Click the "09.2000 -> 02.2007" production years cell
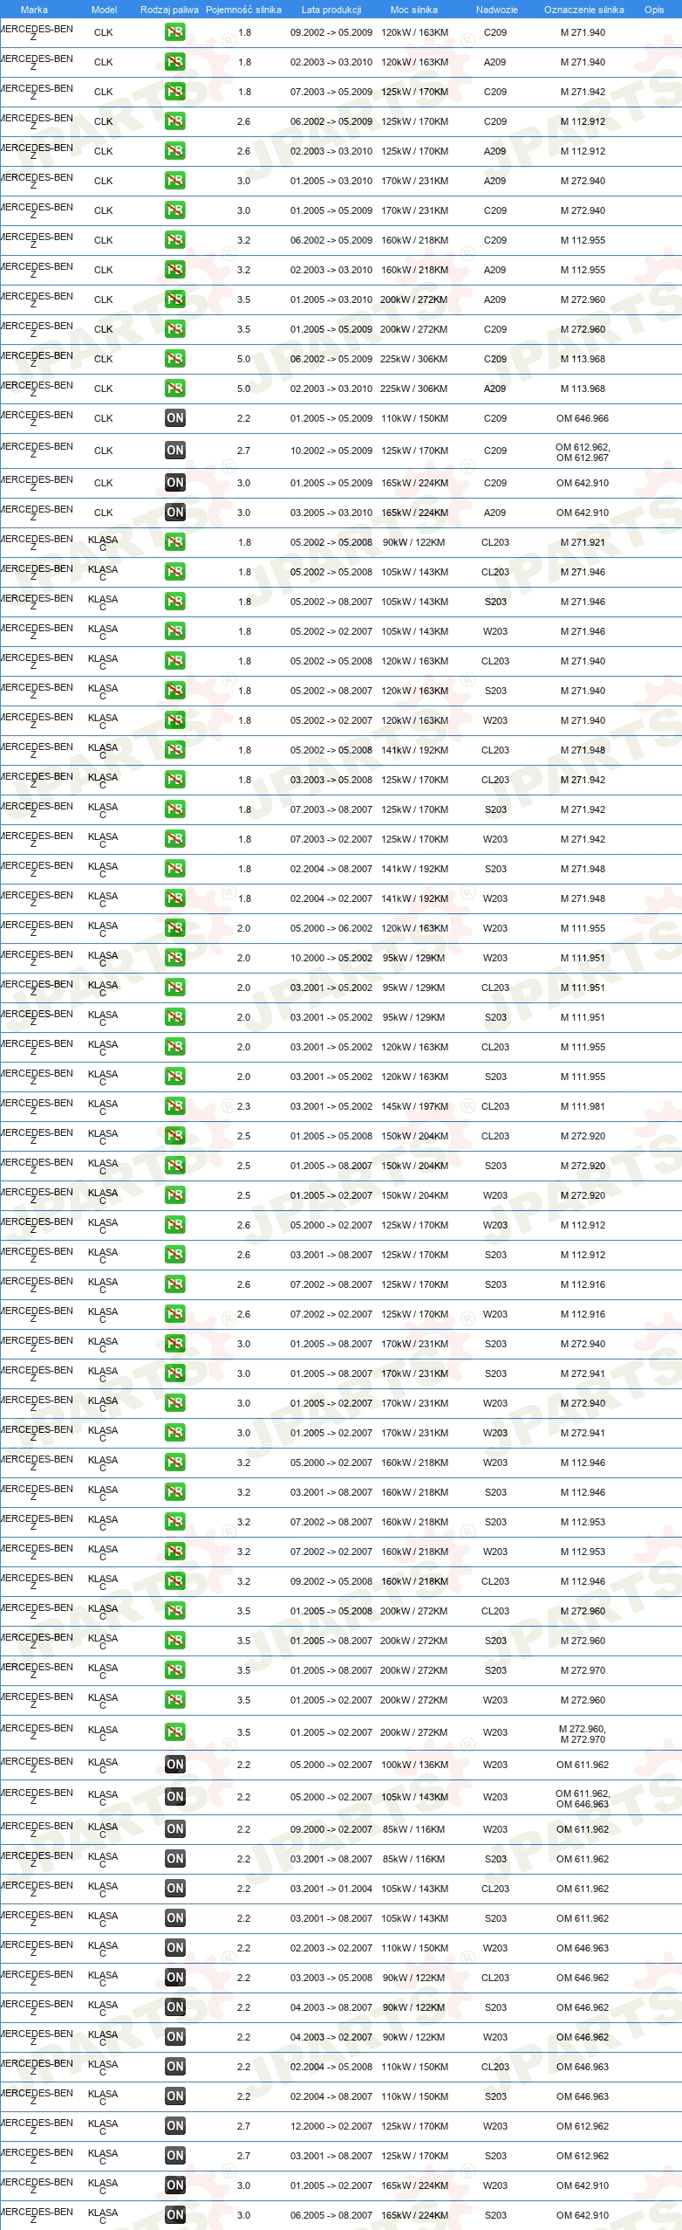The height and width of the screenshot is (2230, 682). click(331, 1829)
